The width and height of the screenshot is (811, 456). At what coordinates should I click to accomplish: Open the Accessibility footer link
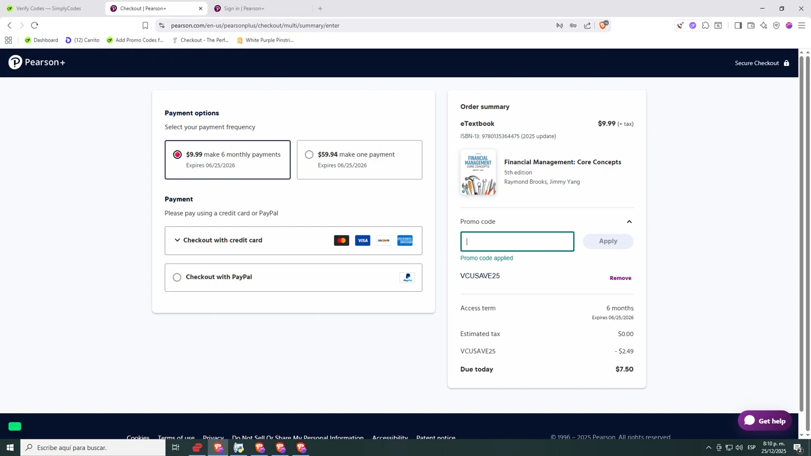[390, 437]
